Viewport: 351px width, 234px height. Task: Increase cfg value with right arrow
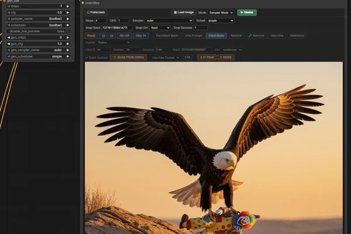(68, 12)
